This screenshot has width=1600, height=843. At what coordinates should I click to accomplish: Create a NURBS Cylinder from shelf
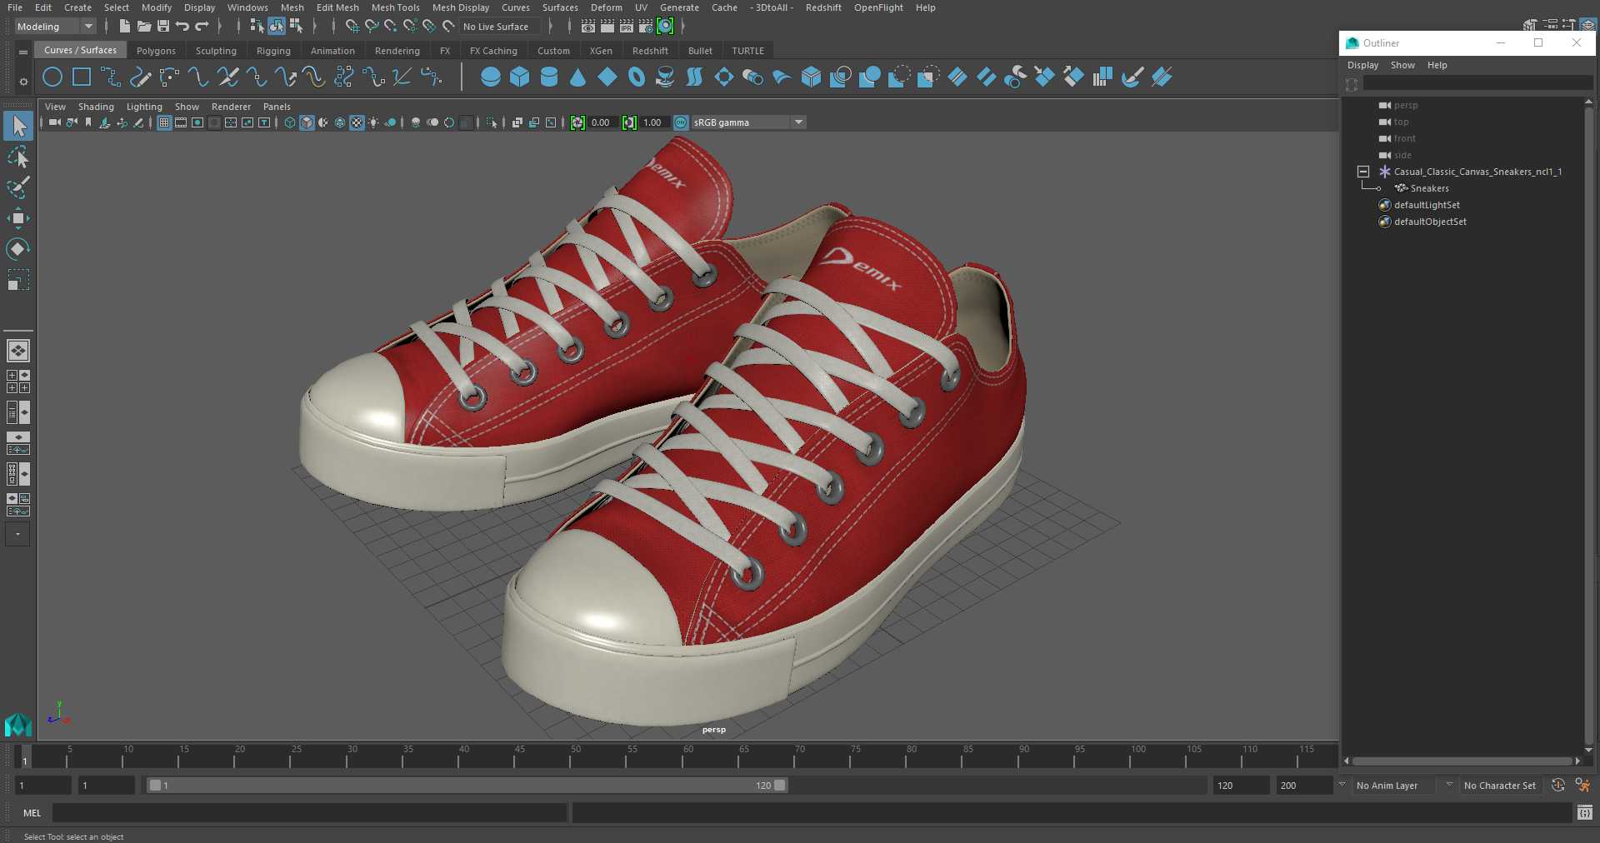point(549,77)
